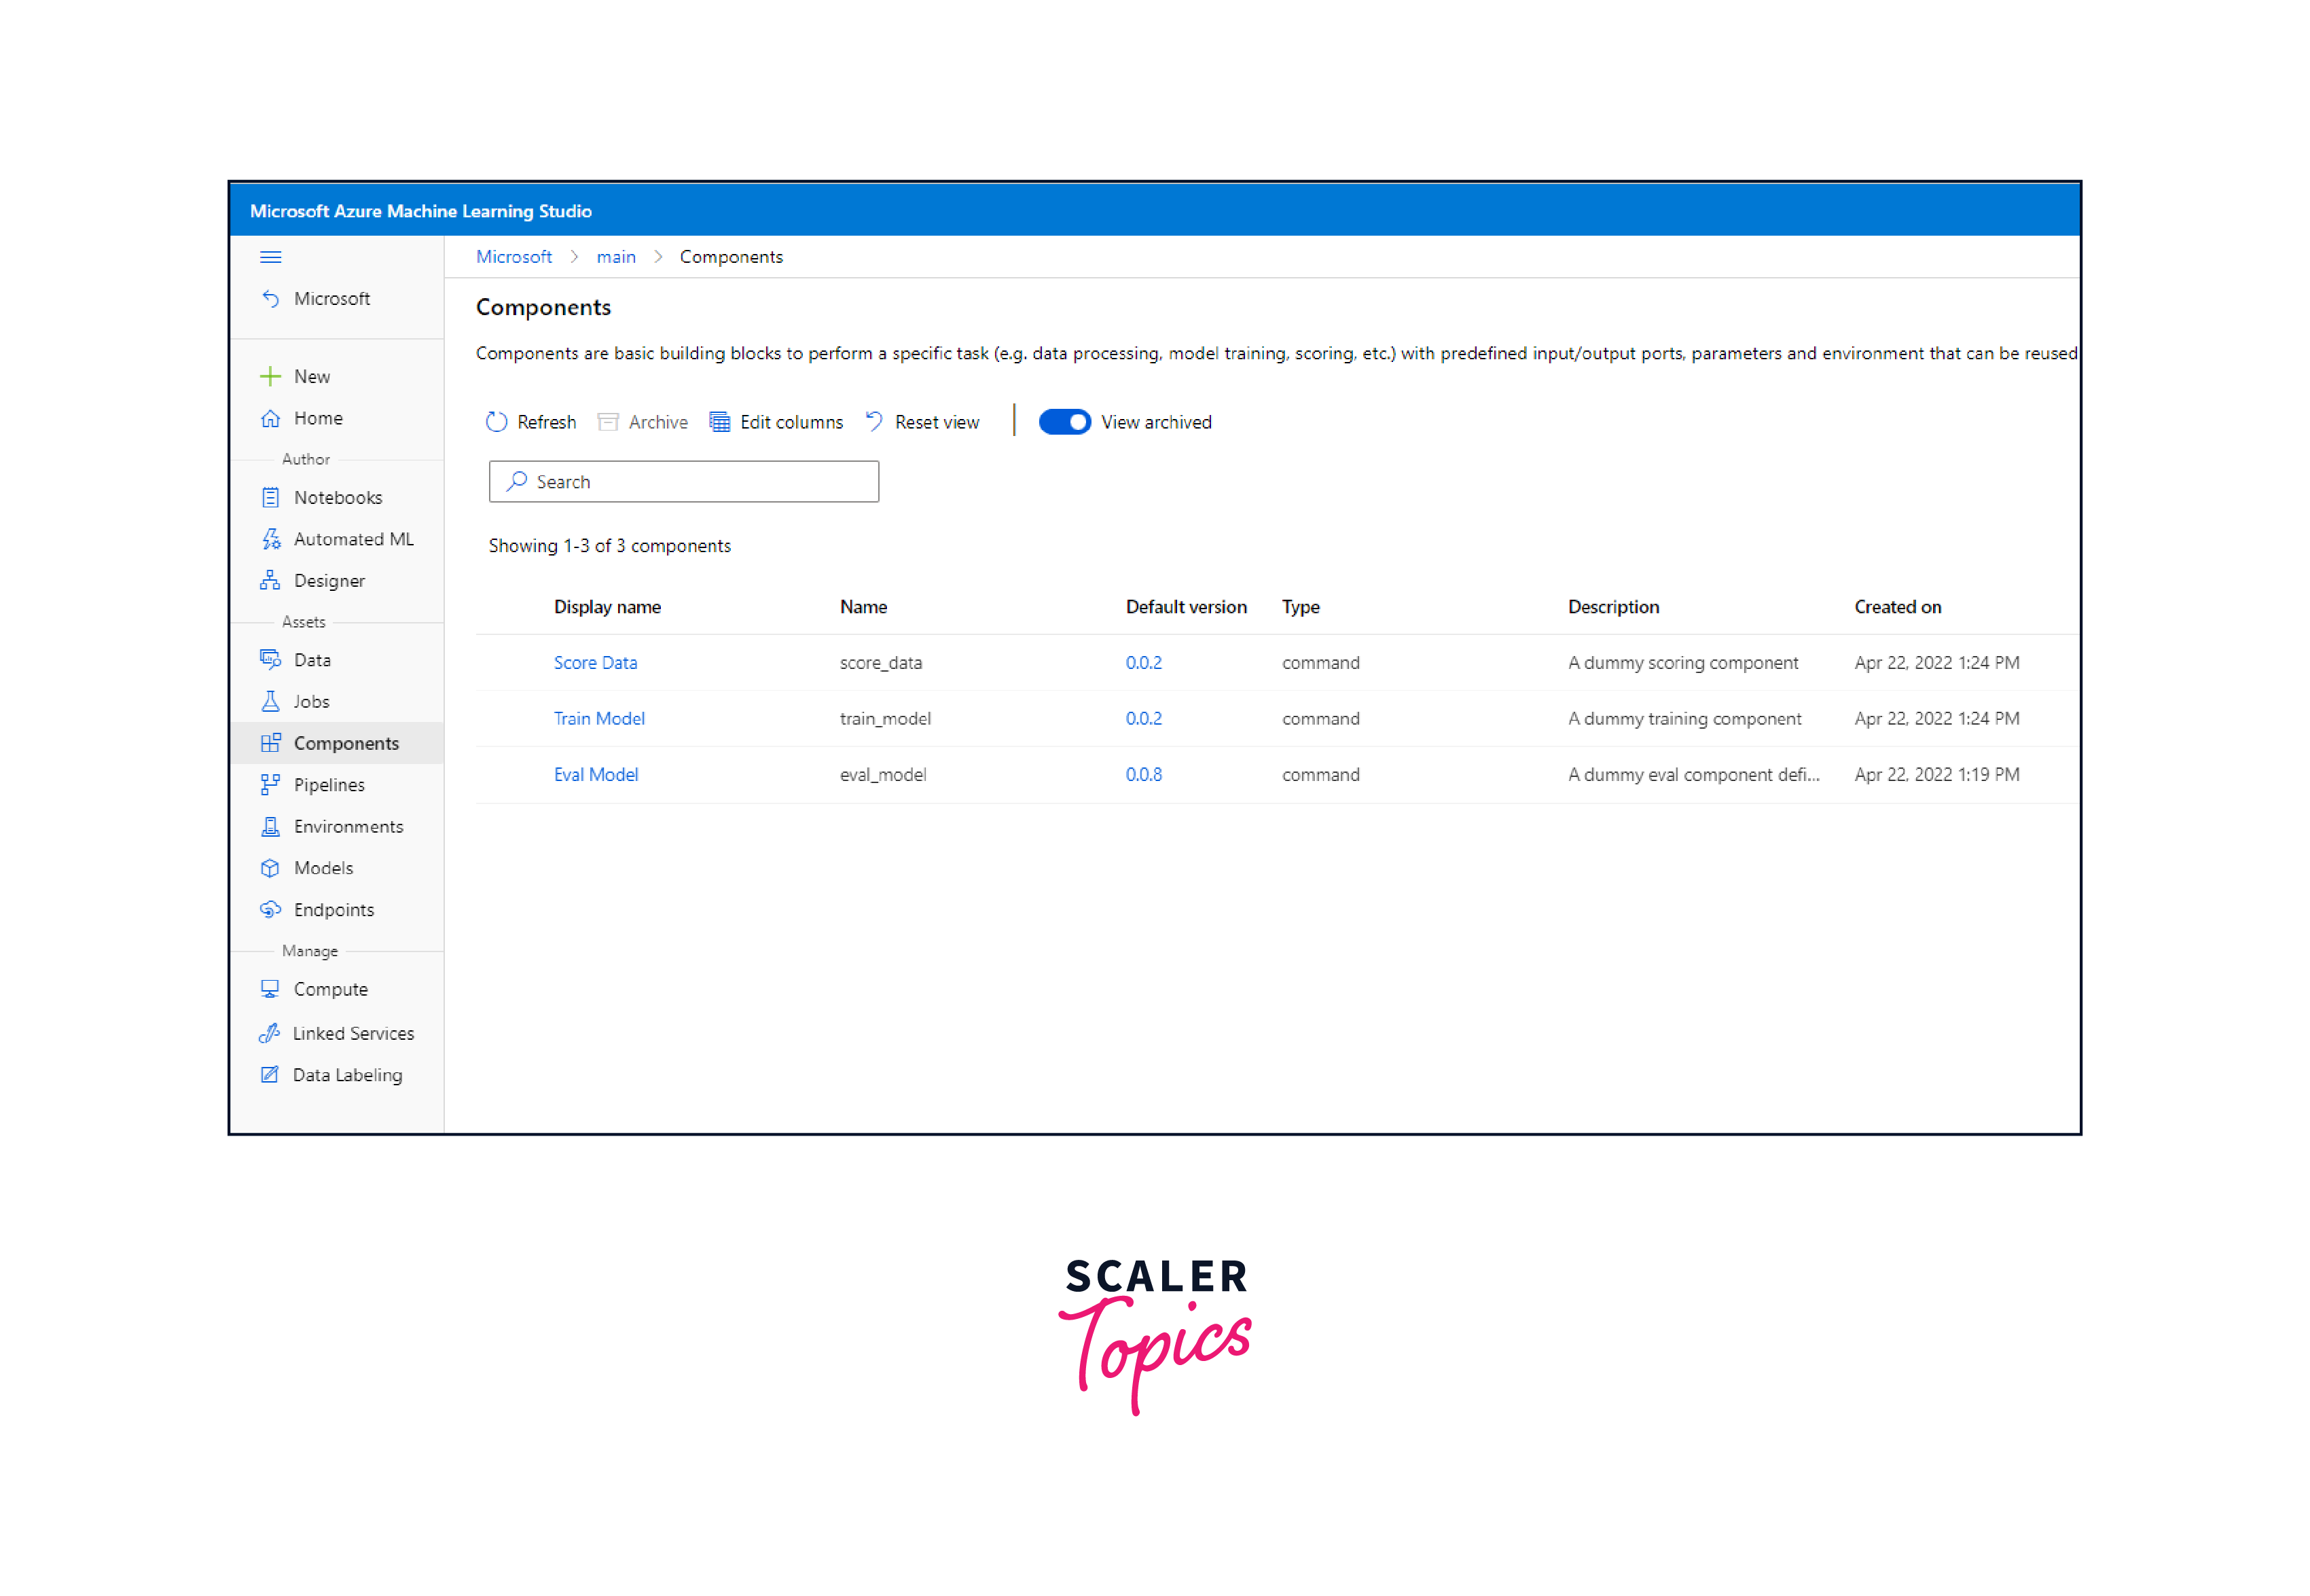The width and height of the screenshot is (2310, 1596).
Task: Click the main breadcrumb link
Action: [x=616, y=257]
